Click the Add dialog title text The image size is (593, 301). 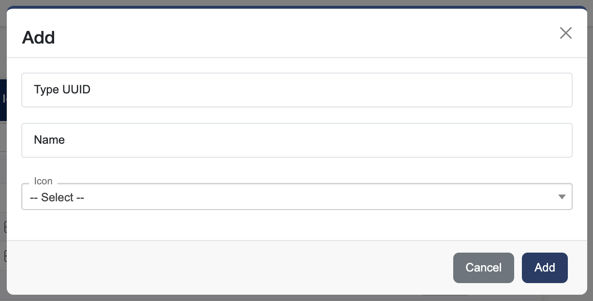click(x=38, y=37)
